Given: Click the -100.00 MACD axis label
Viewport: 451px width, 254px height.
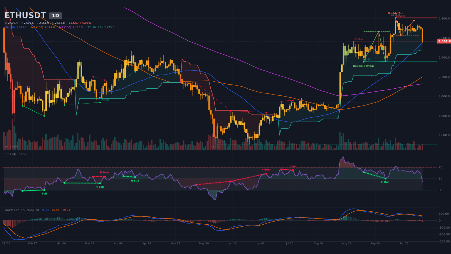Looking at the screenshot, I should (444, 228).
